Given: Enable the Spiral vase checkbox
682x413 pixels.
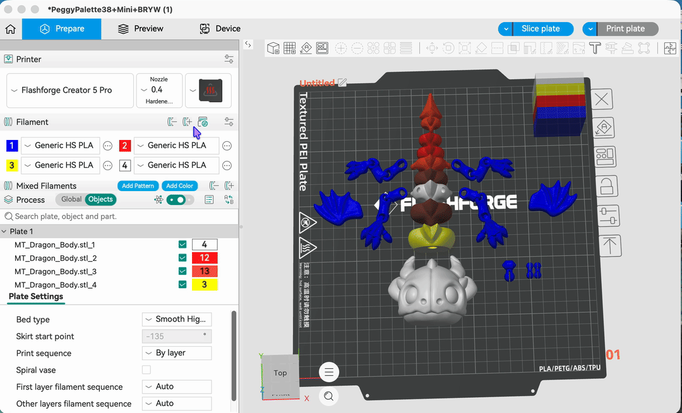Looking at the screenshot, I should point(147,370).
